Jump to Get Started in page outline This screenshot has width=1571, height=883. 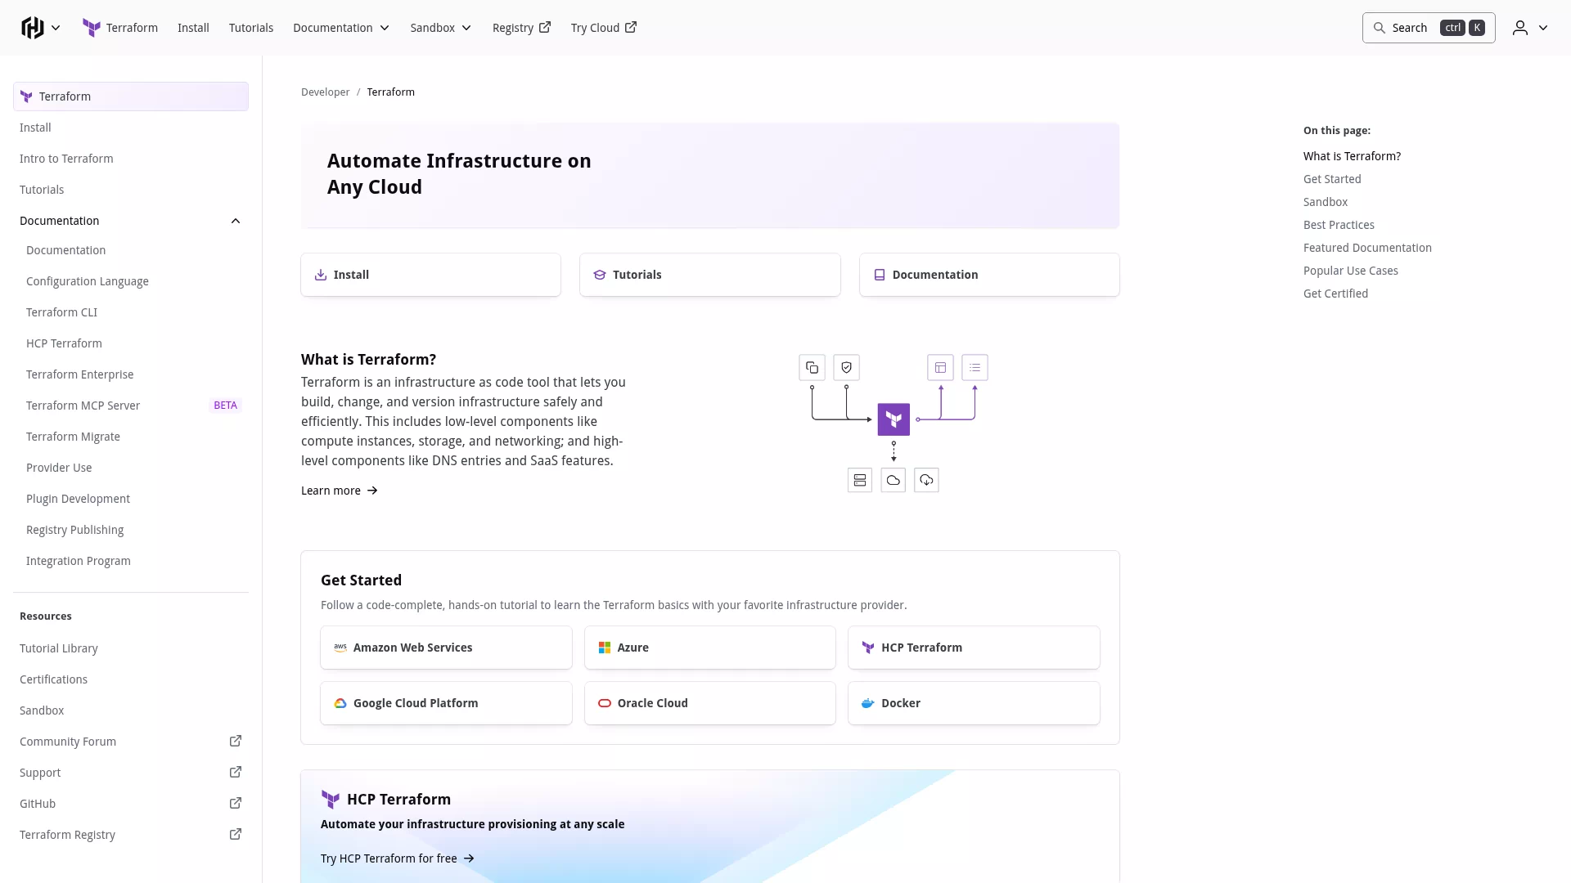(x=1332, y=179)
